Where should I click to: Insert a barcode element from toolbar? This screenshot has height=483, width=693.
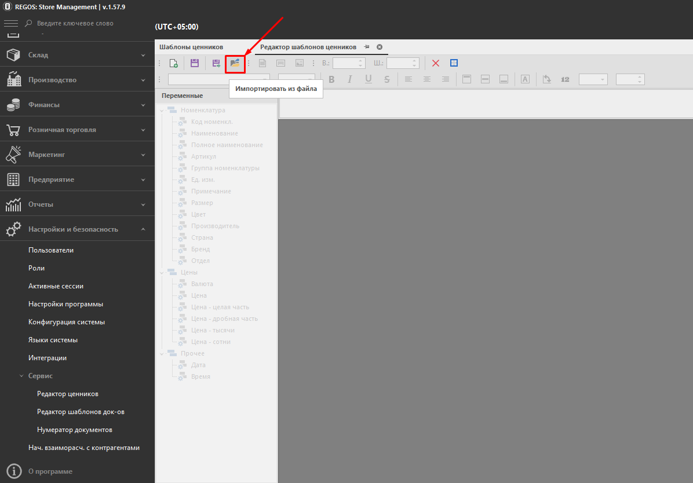point(281,63)
